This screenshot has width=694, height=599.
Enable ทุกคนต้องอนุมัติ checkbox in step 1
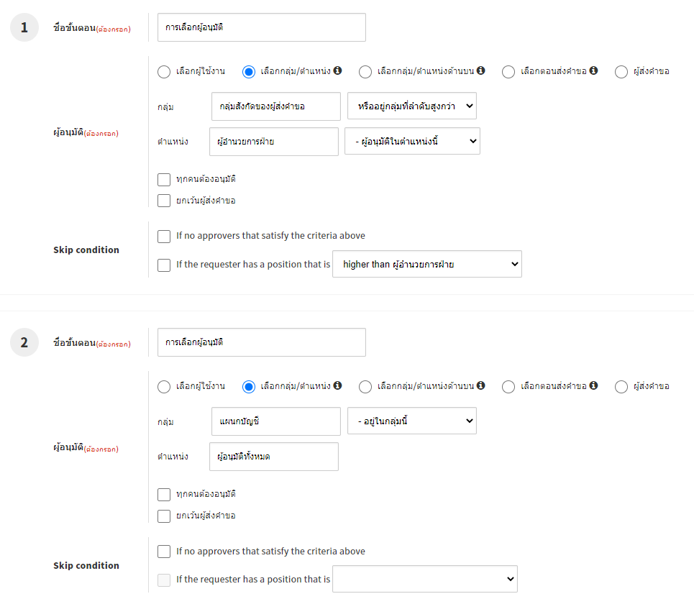pyautogui.click(x=164, y=179)
